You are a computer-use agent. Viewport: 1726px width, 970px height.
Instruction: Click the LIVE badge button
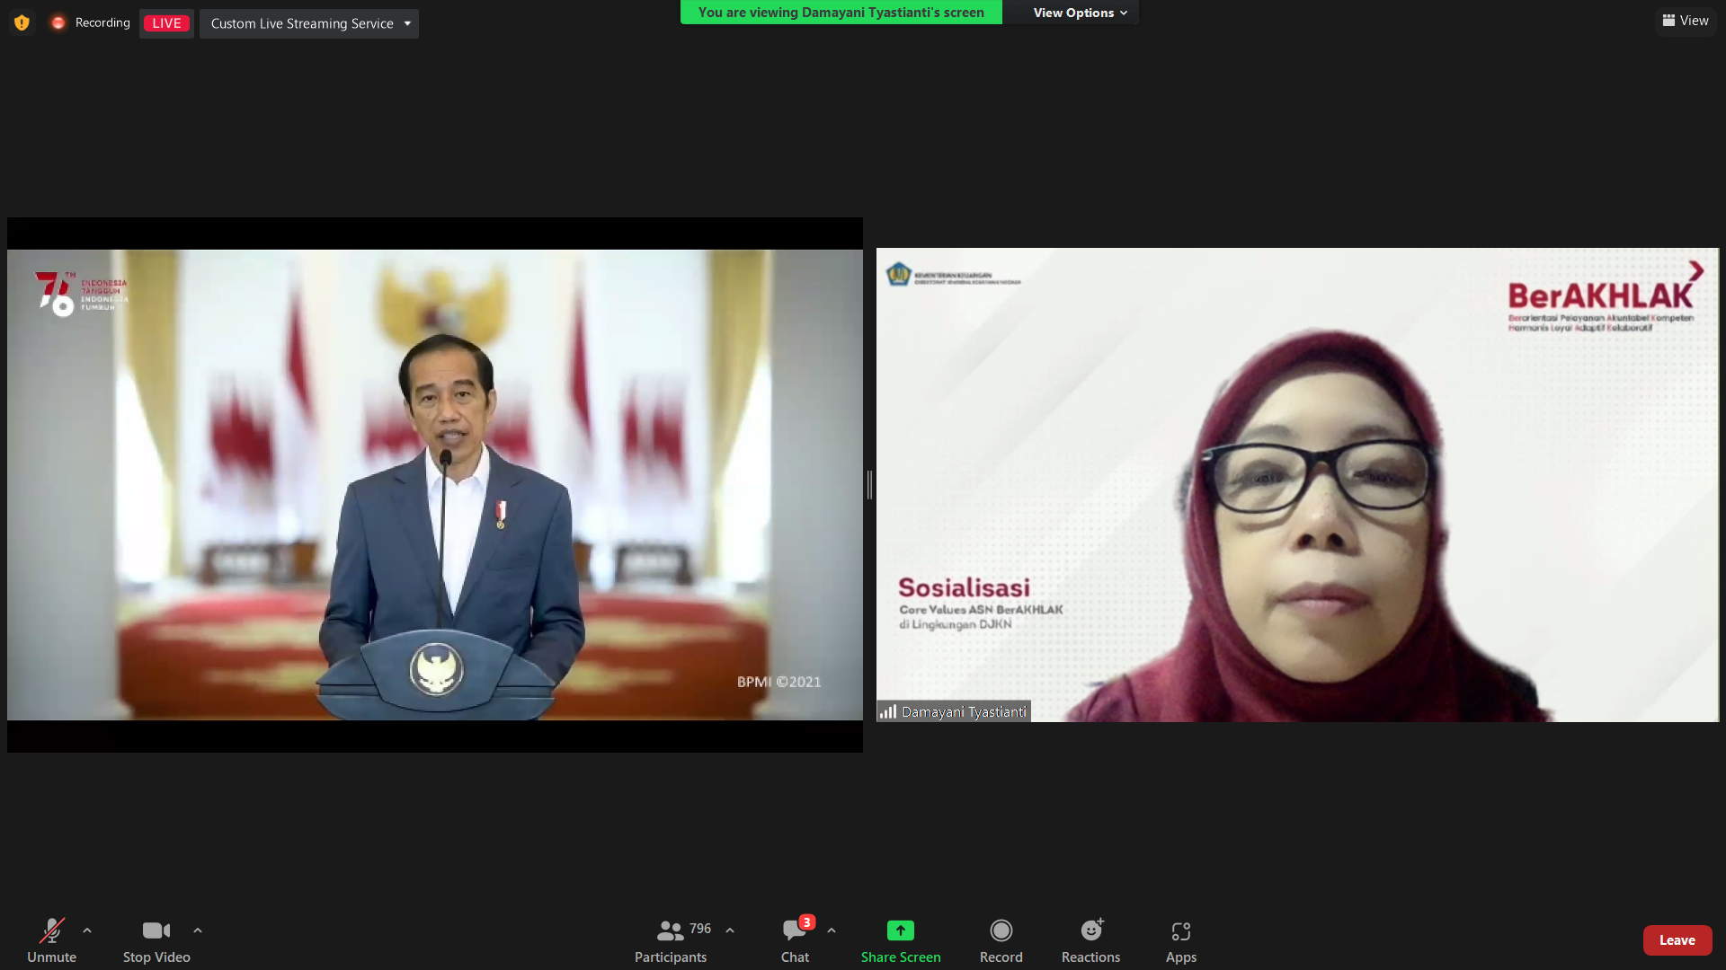point(166,23)
